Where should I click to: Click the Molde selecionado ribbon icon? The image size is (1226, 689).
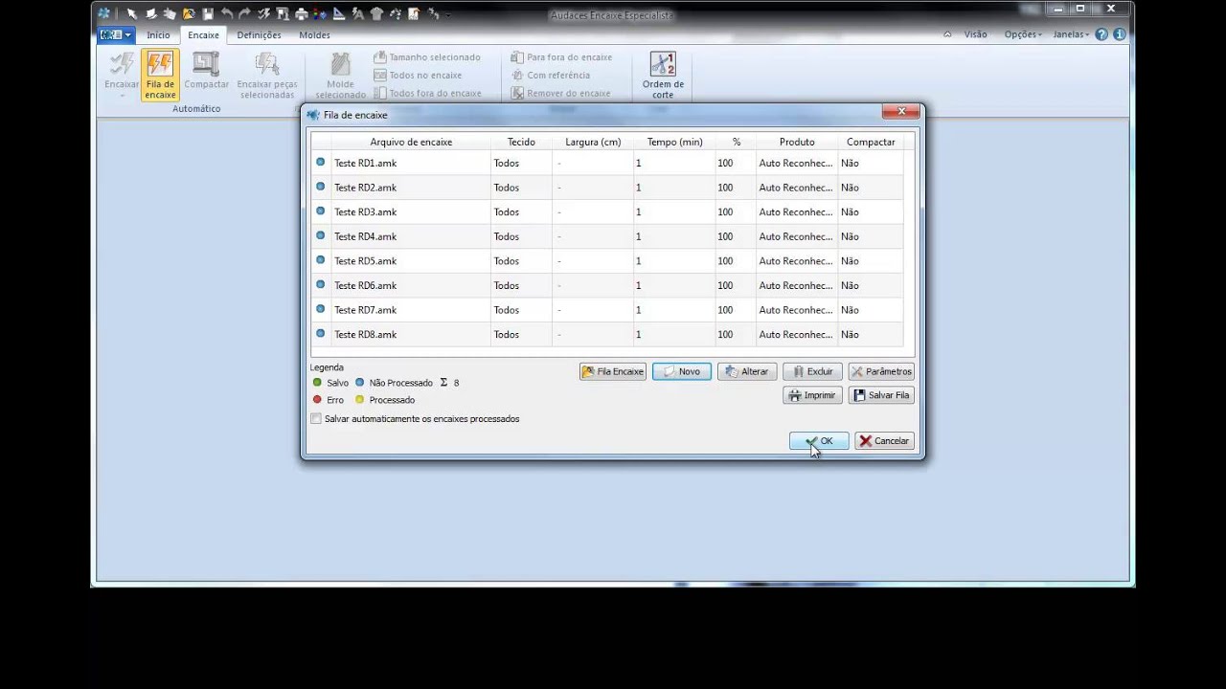coord(340,65)
